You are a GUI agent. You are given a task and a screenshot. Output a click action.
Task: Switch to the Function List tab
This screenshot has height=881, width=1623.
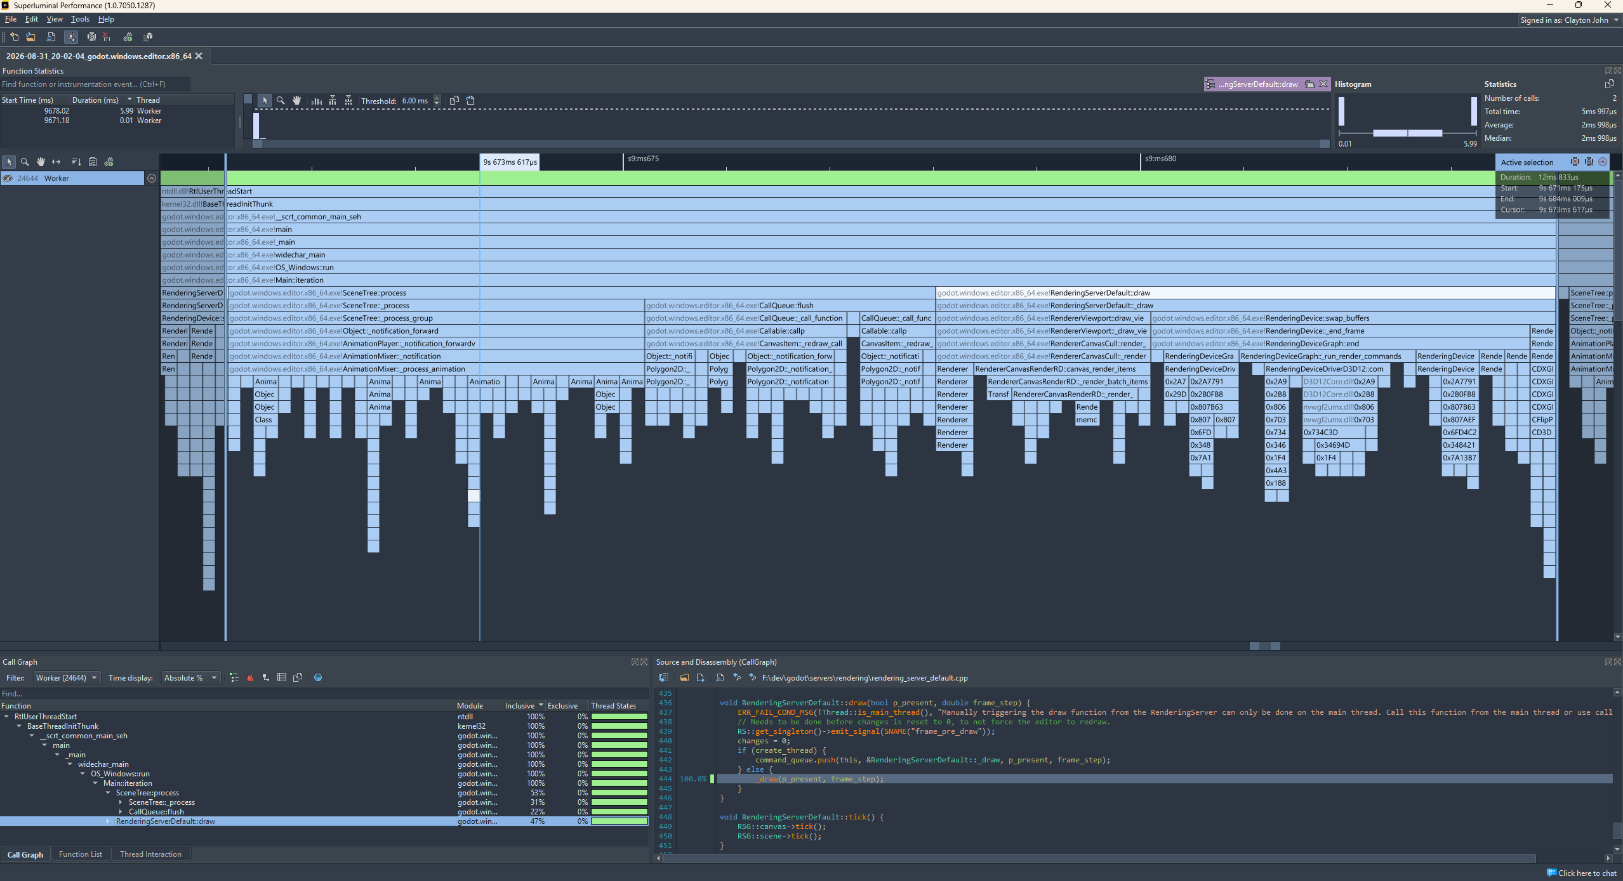[81, 854]
